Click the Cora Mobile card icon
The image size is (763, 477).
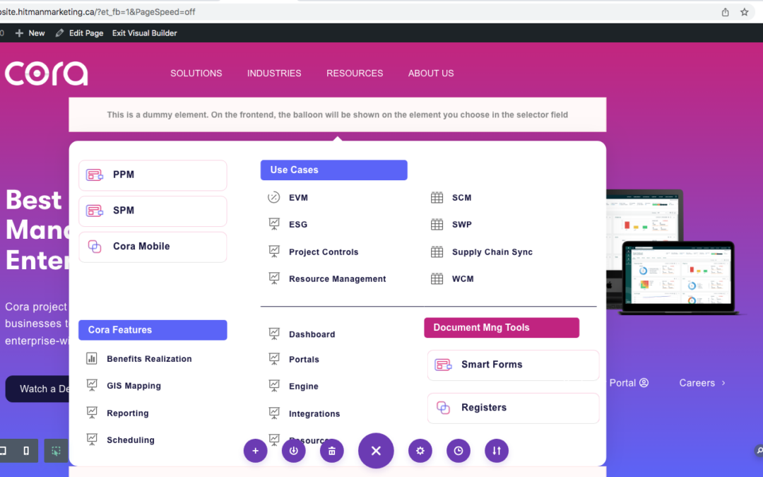click(x=95, y=247)
